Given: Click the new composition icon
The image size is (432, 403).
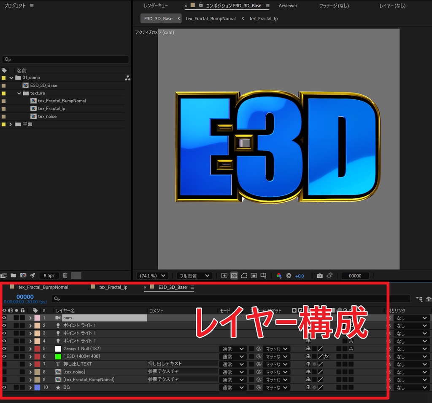Looking at the screenshot, I should [x=23, y=275].
